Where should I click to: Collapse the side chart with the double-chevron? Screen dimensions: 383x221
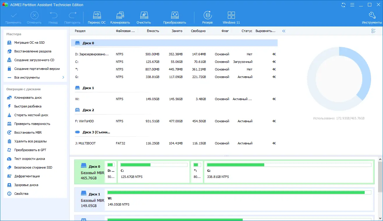[x=284, y=31]
